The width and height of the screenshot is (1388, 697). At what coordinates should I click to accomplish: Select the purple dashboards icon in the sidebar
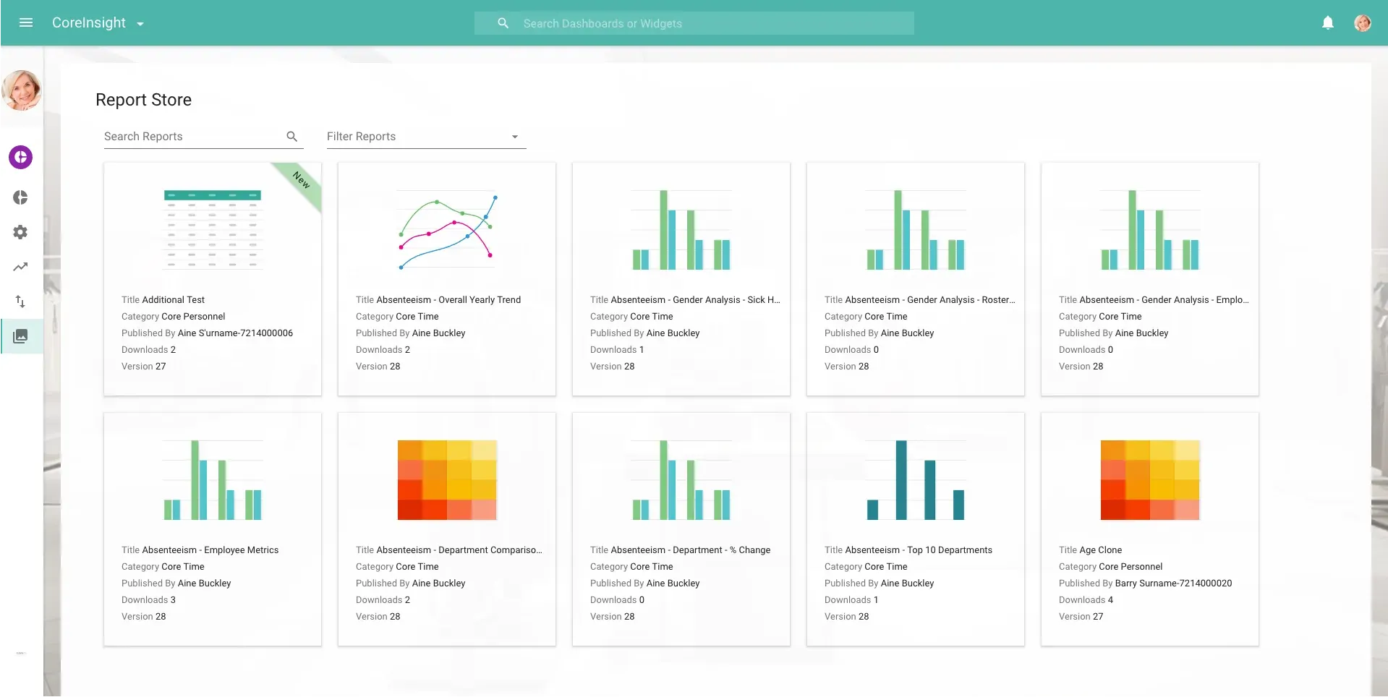click(x=20, y=157)
